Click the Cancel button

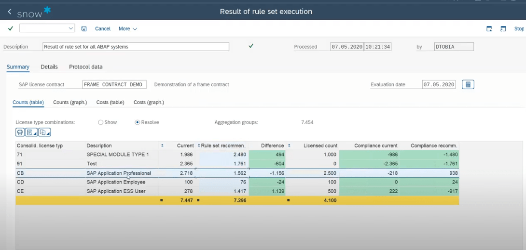pyautogui.click(x=103, y=29)
